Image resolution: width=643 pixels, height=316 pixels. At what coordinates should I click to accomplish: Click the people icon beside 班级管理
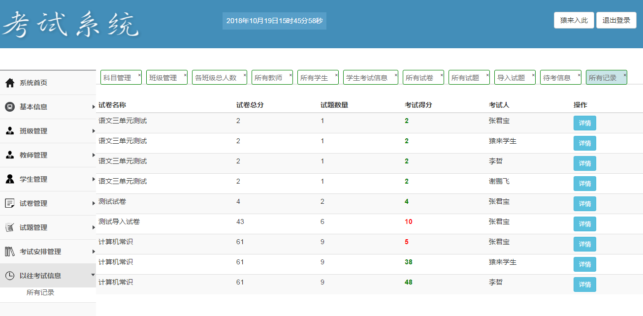(10, 131)
